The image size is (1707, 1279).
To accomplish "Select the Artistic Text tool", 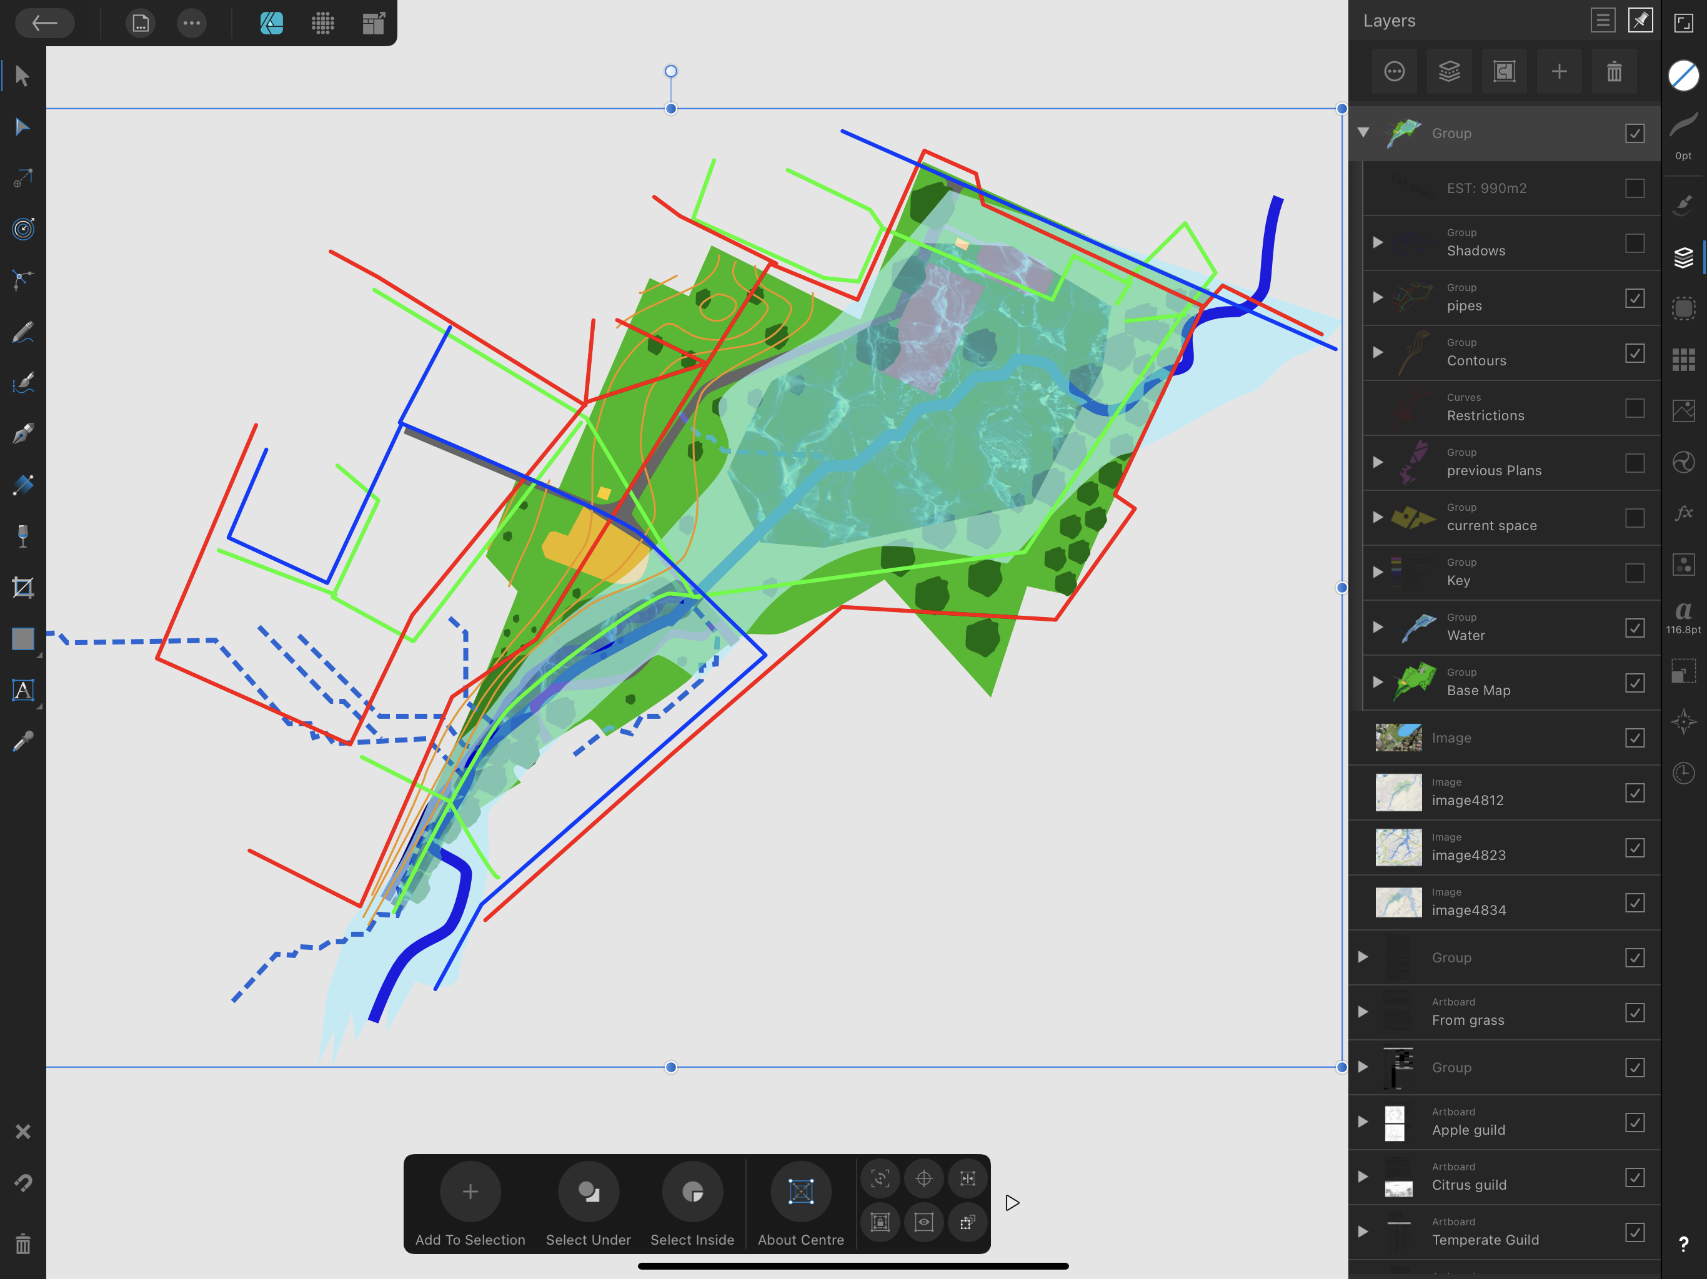I will tap(22, 689).
